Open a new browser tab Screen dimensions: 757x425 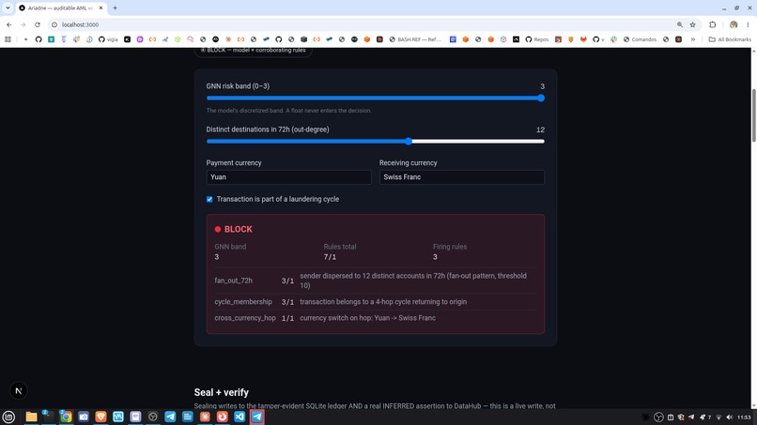(x=115, y=8)
